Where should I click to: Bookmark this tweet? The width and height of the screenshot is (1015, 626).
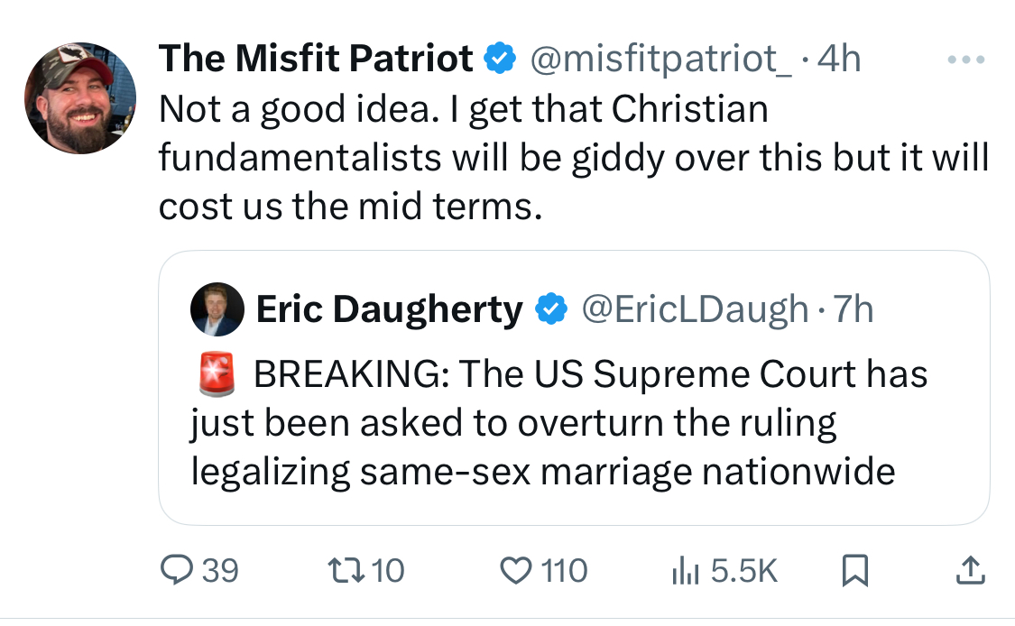point(854,571)
